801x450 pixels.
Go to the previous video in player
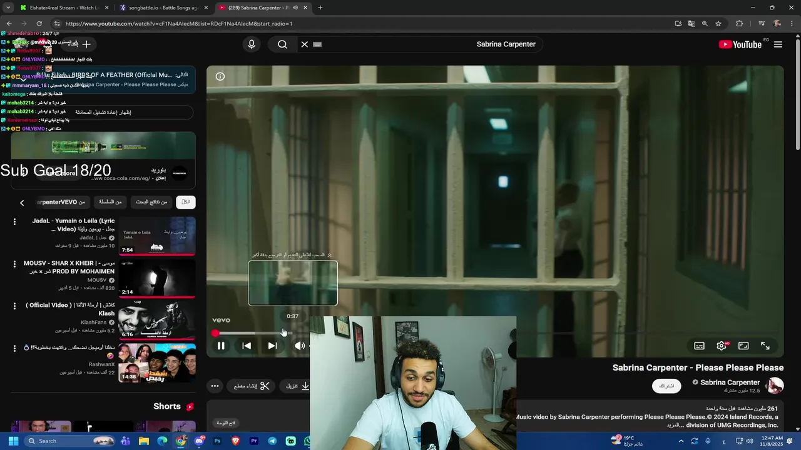(247, 346)
